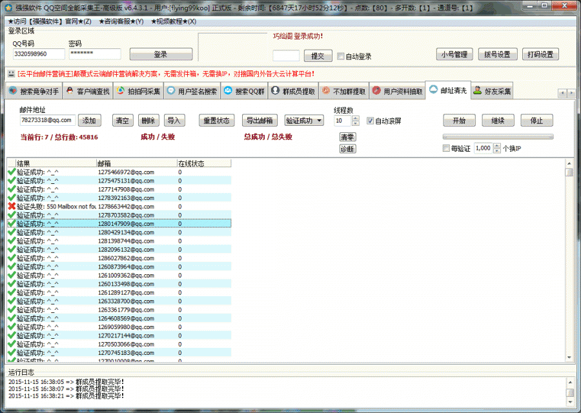Open the ★咨询客服★(Y) menu
Viewport: 581px width, 413px height.
121,21
